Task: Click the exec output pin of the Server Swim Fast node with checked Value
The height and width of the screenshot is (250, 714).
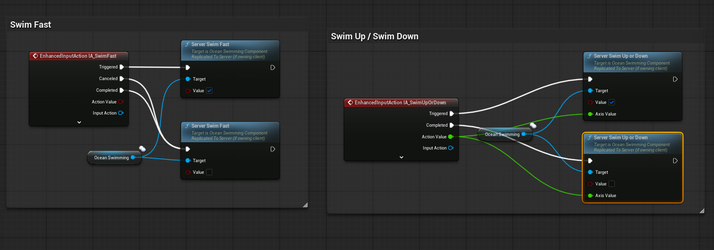Action: tap(273, 67)
